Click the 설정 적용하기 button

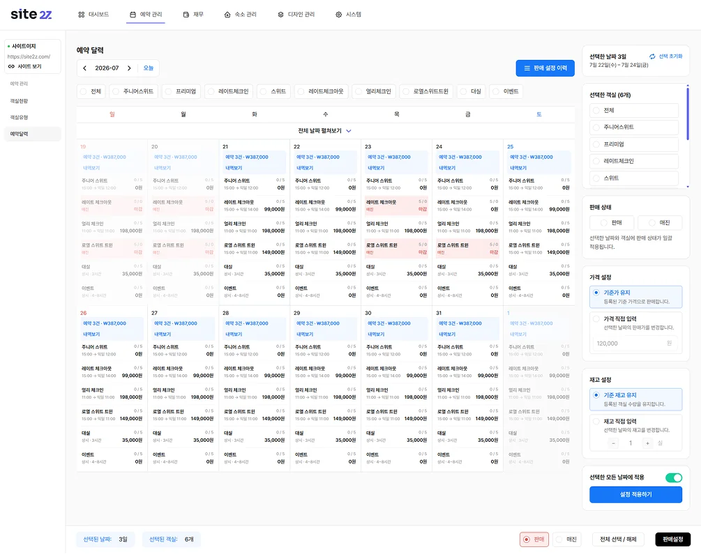635,495
